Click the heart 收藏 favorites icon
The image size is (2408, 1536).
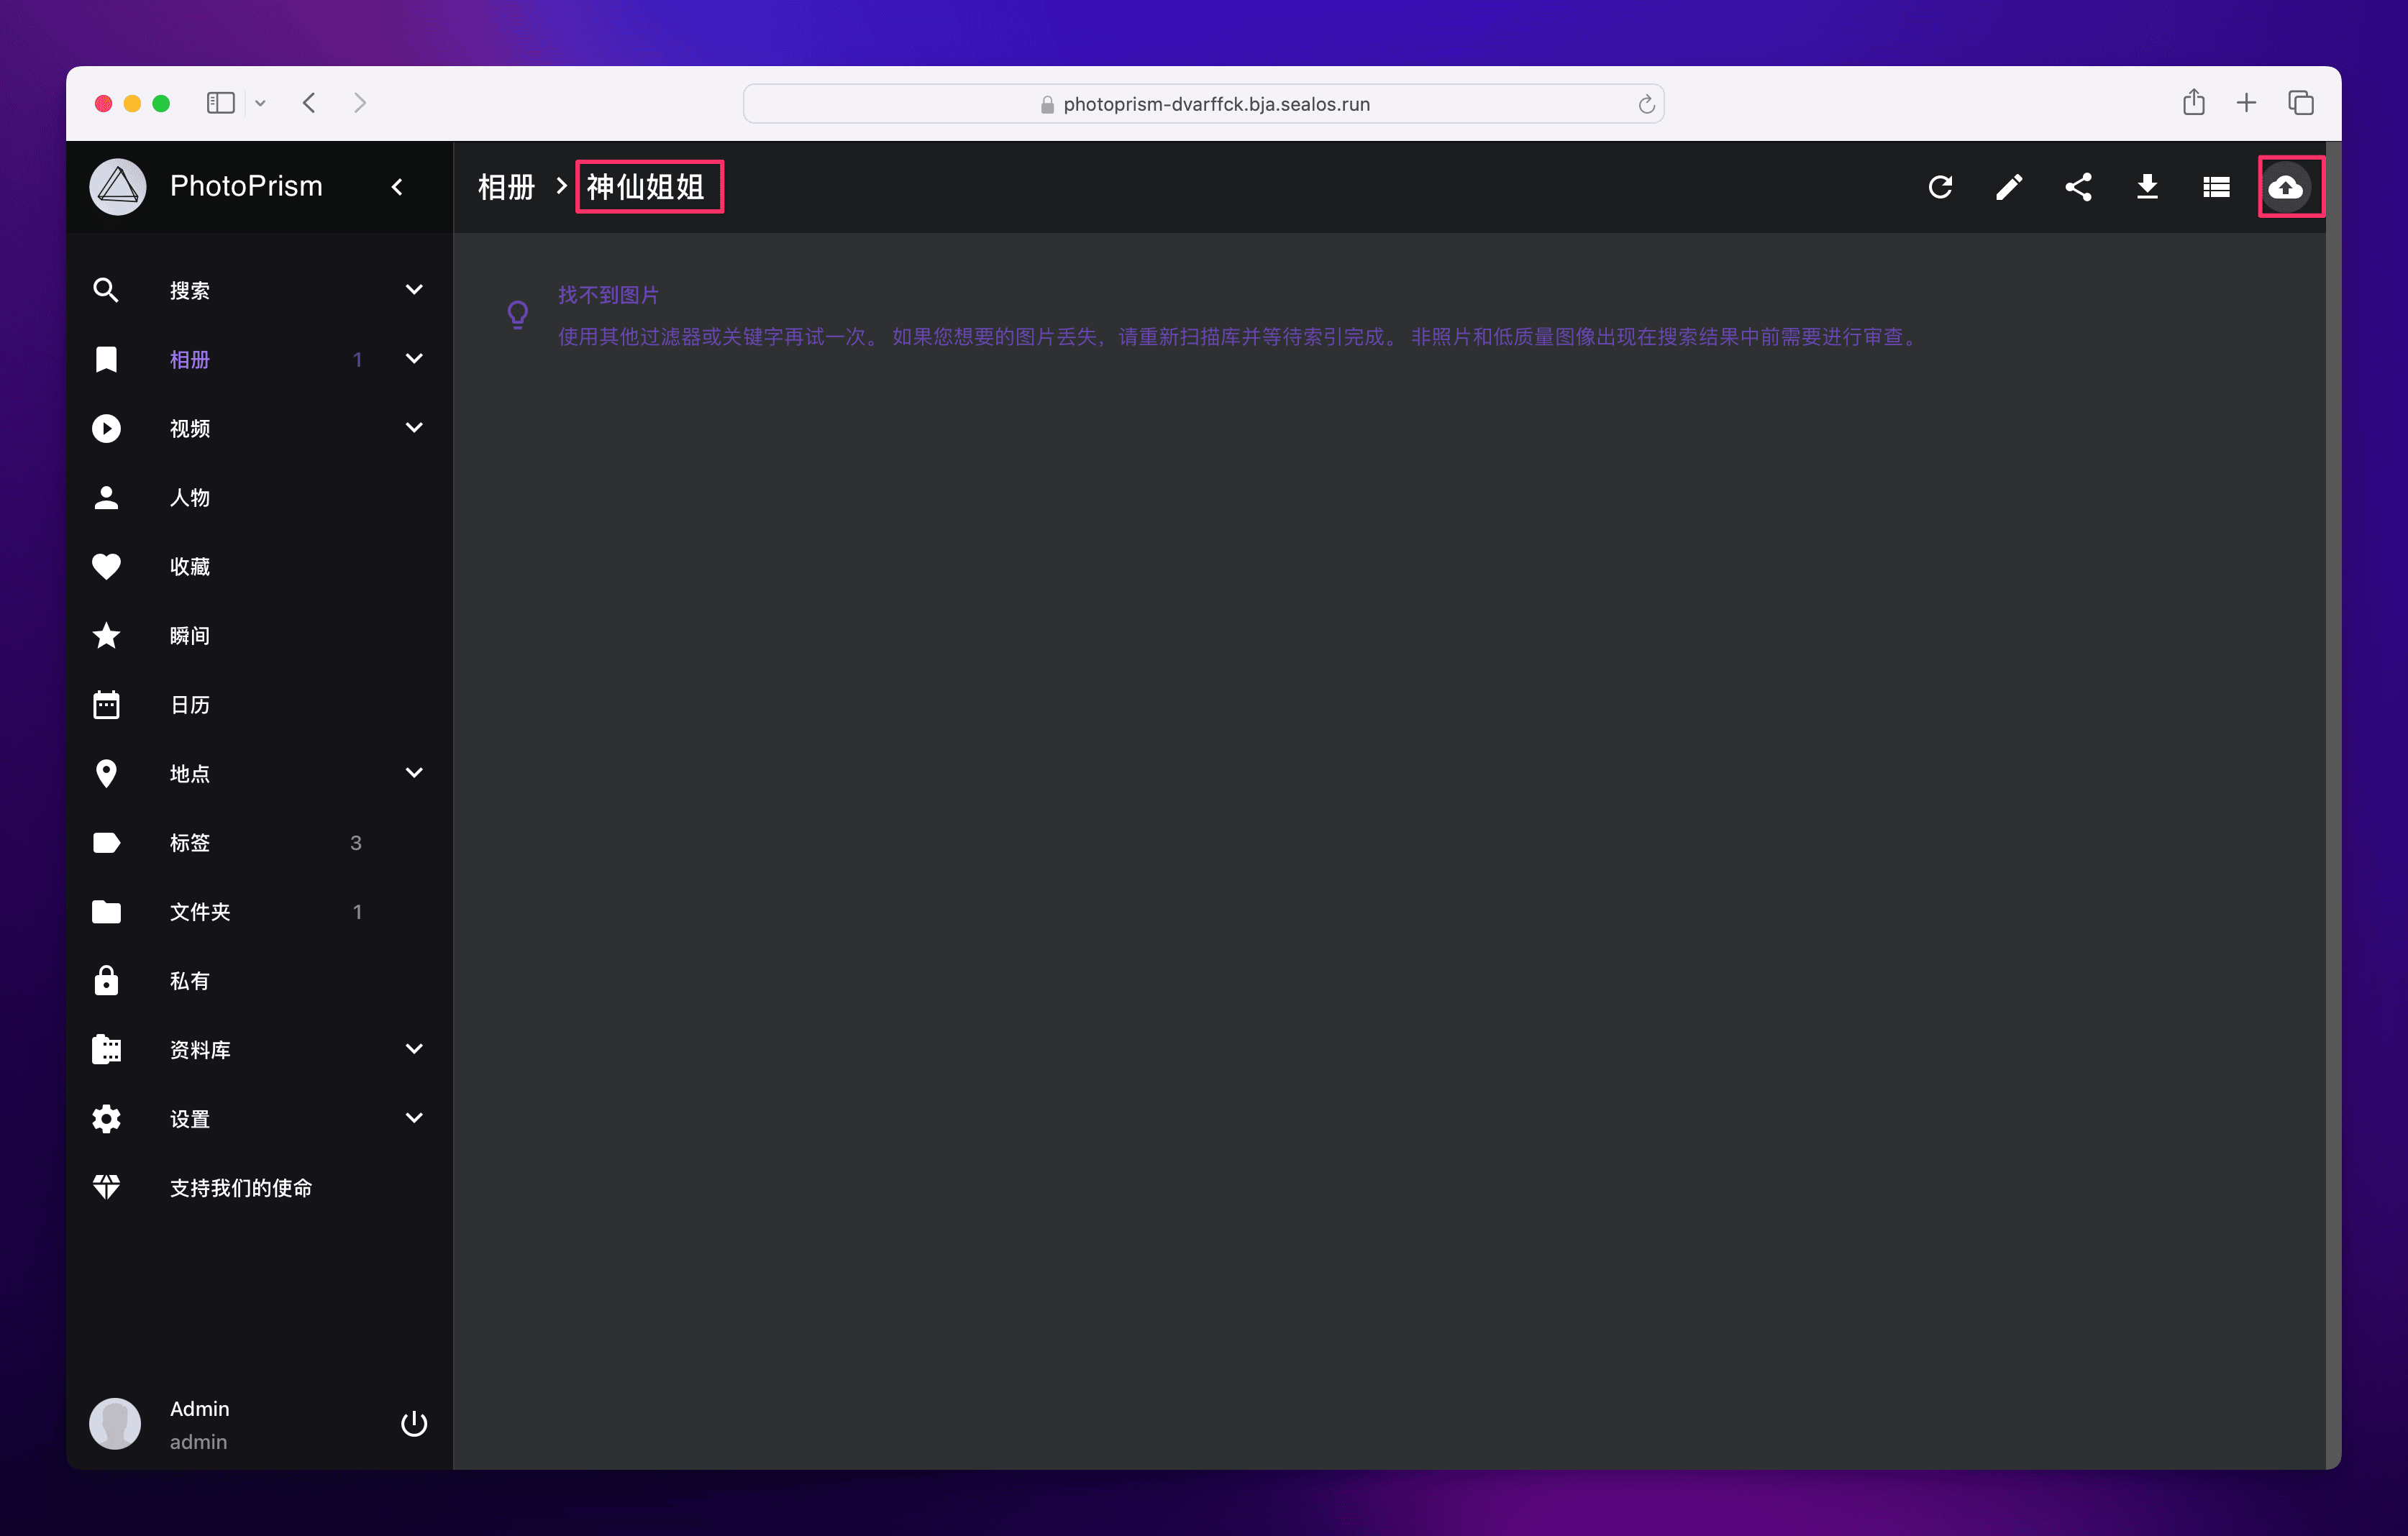point(106,566)
